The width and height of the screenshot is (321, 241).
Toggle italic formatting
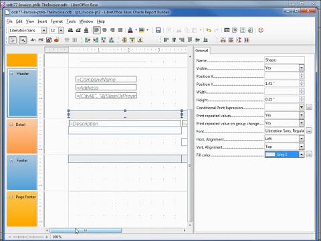78,30
